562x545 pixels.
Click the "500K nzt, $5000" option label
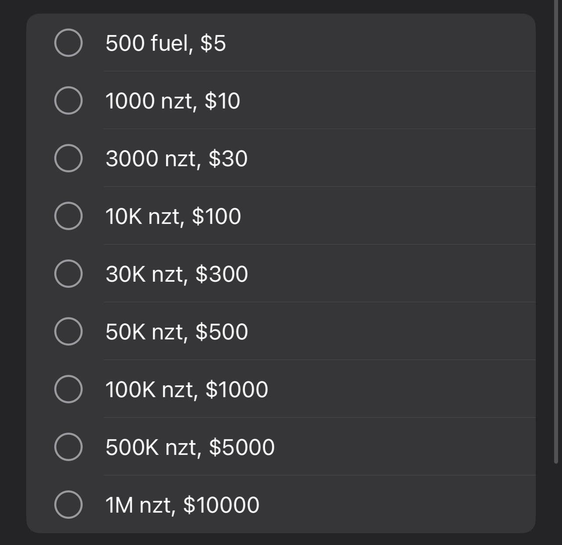point(190,447)
